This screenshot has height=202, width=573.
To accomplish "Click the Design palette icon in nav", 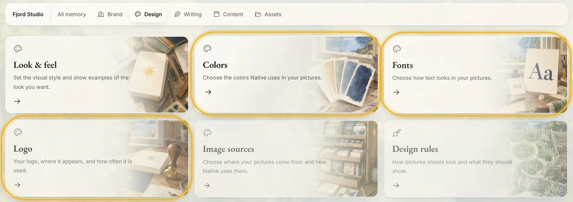I will (x=138, y=14).
